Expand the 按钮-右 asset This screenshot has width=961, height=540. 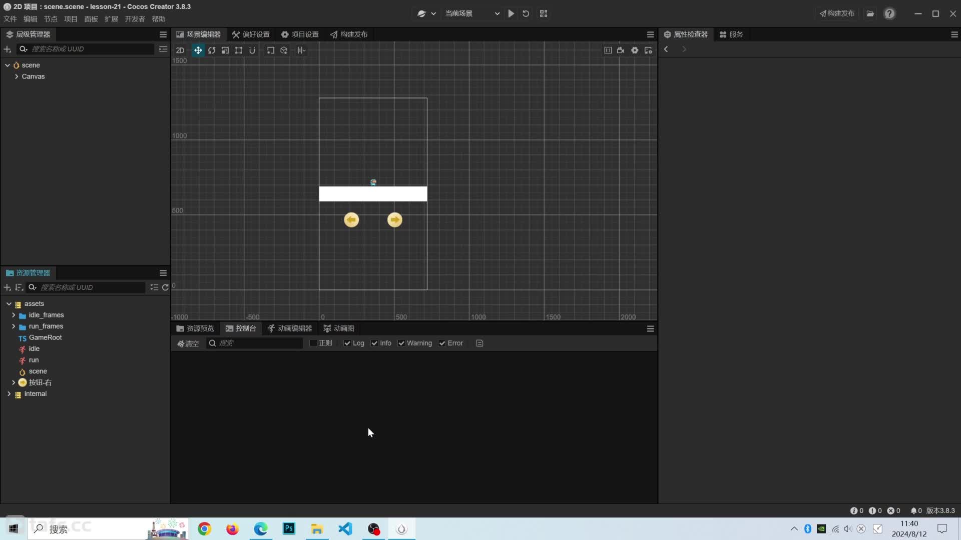pos(14,382)
